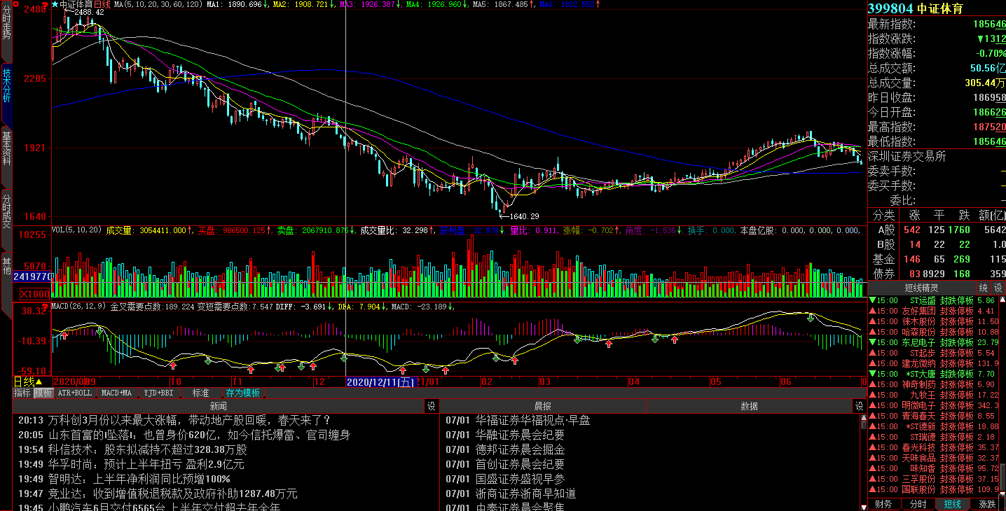Image resolution: width=1006 pixels, height=511 pixels.
Task: Apply the ATR+BOLL template
Action: [75, 393]
